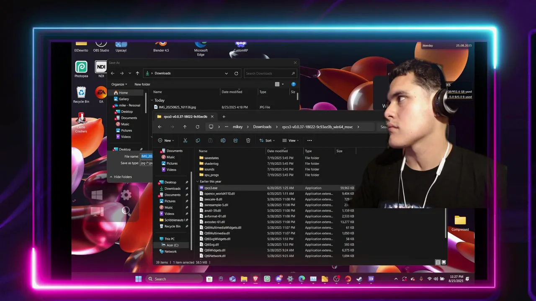The image size is (536, 301).
Task: Open the Microsoft Store taskbar icon
Action: (209, 279)
